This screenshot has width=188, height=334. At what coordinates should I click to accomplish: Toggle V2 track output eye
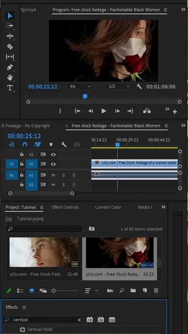pyautogui.click(x=53, y=154)
